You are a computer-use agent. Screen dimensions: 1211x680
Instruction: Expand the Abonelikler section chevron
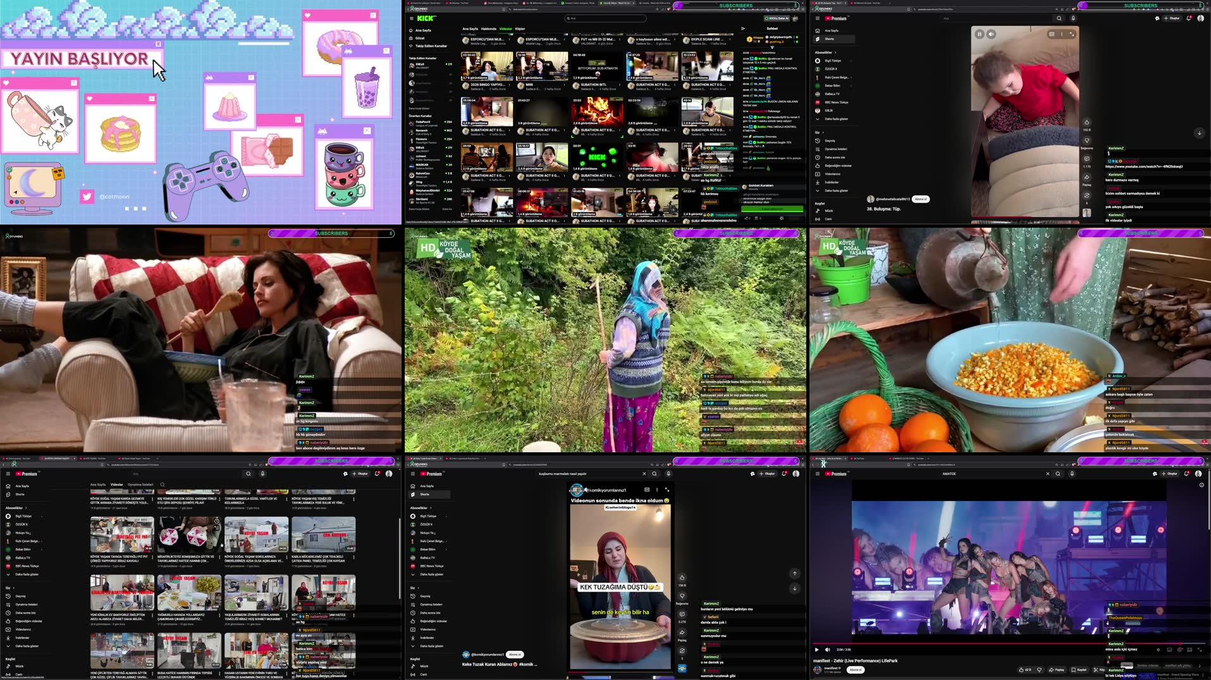click(x=431, y=507)
